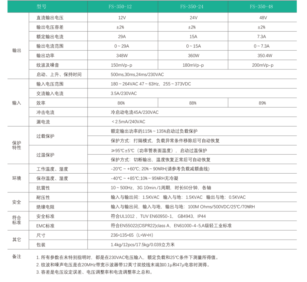The height and width of the screenshot is (282, 307).
Task: Select the 500ms,30ms,24ms/230VAC value
Action: [137, 75]
